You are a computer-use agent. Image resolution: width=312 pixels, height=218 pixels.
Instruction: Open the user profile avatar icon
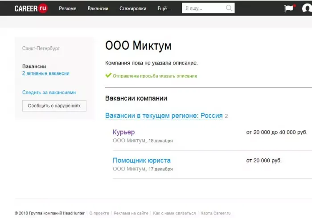tap(307, 8)
